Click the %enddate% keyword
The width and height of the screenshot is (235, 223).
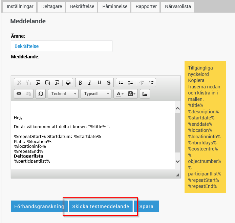coord(200,124)
